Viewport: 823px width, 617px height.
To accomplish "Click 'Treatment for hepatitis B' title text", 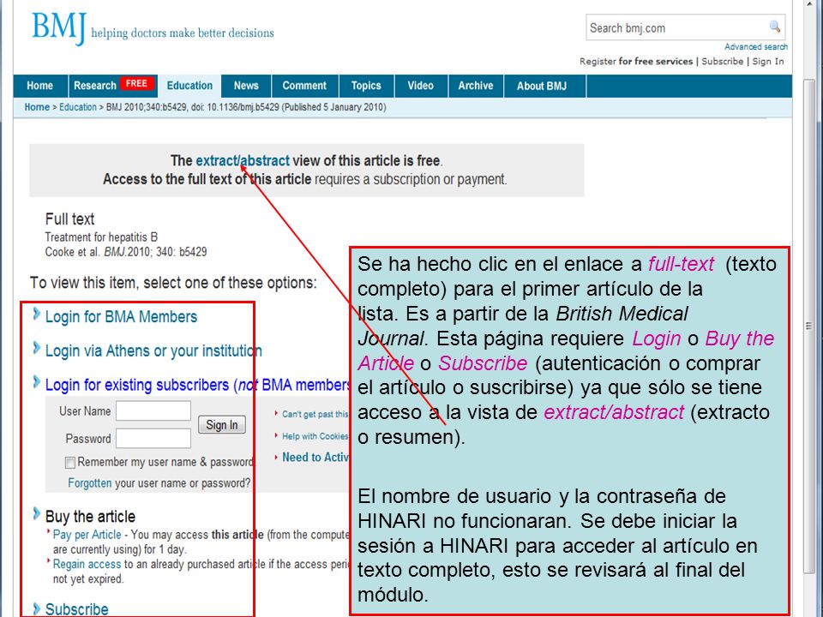I will (x=101, y=237).
